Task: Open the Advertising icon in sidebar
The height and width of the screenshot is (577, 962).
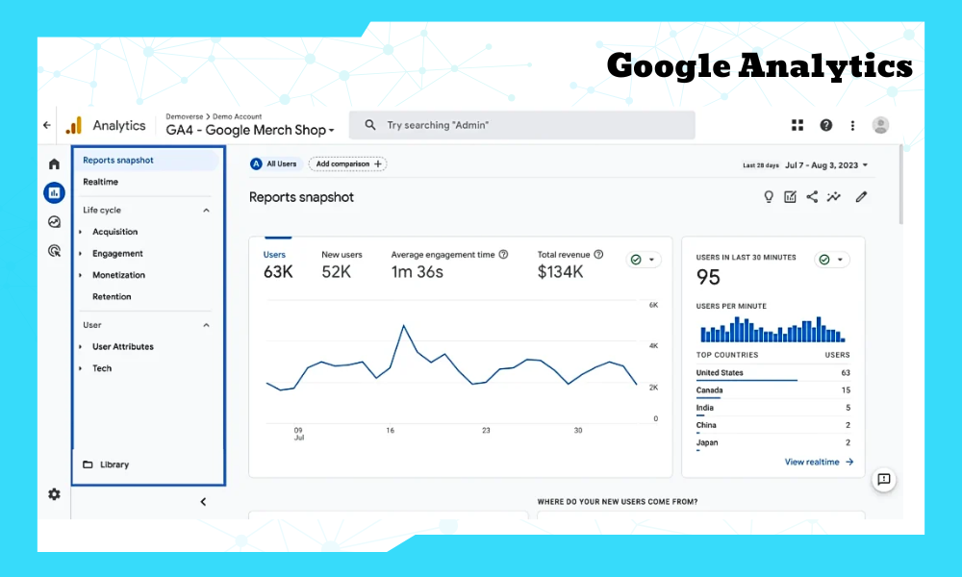Action: [x=54, y=251]
